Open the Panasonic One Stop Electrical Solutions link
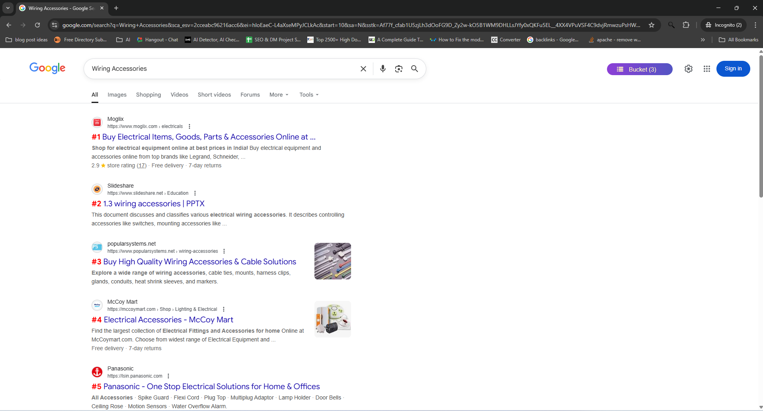 (211, 386)
